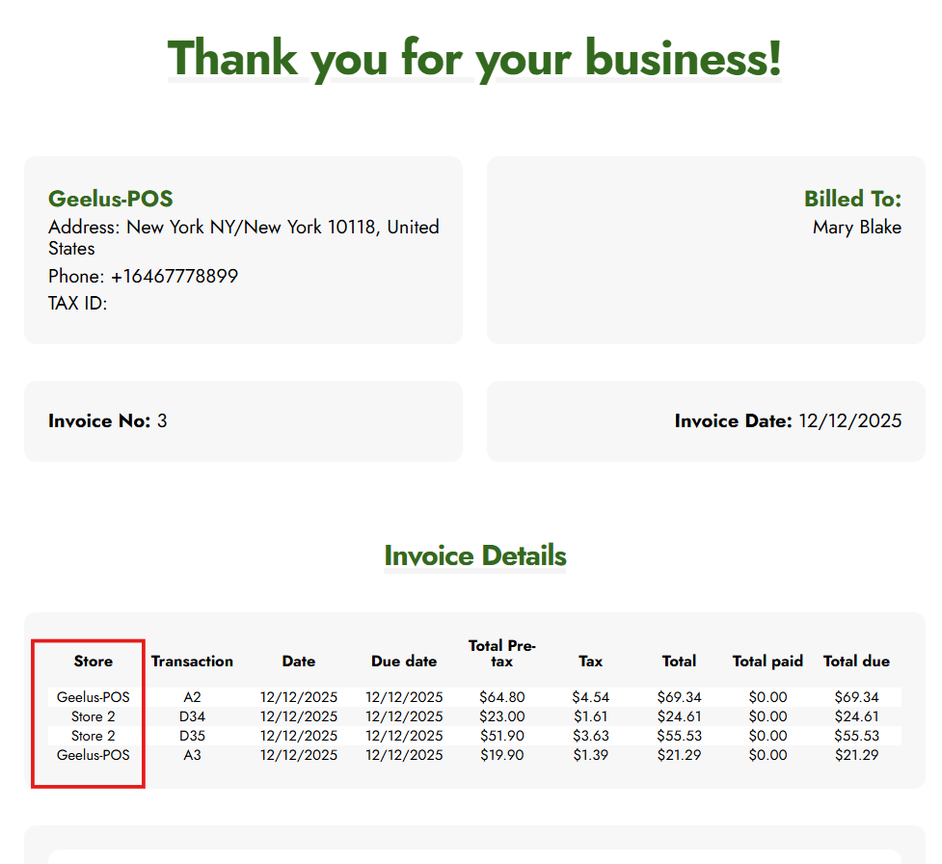Click the Invoice No field
This screenshot has width=942, height=864.
(x=107, y=421)
